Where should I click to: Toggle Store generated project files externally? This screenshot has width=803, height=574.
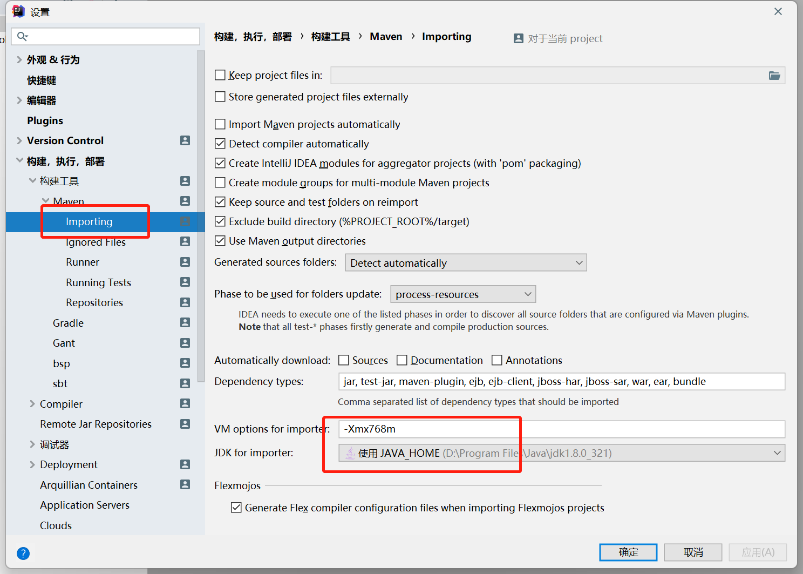220,97
